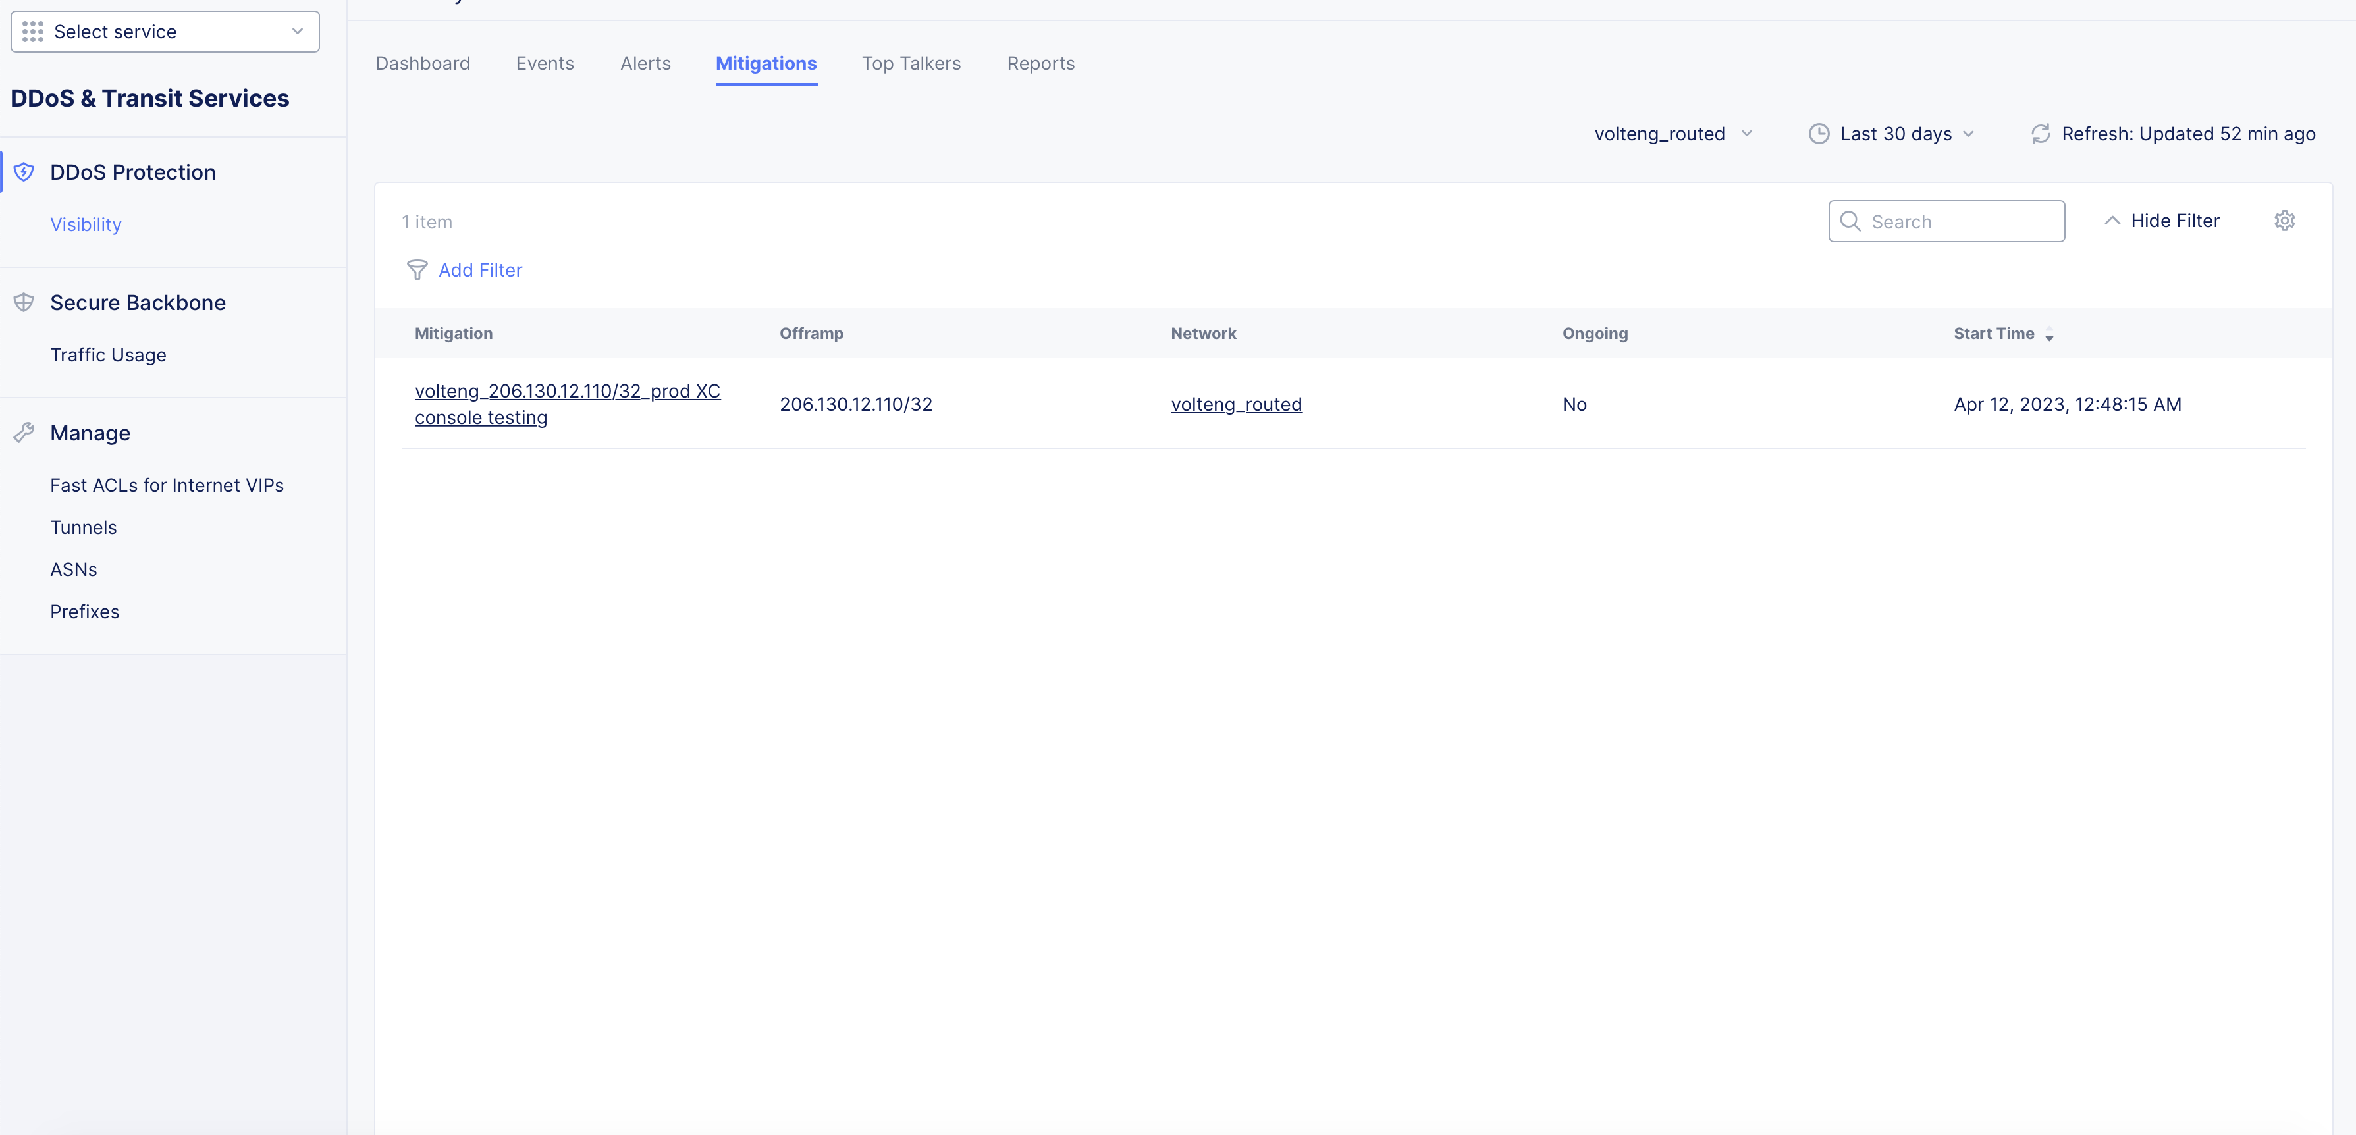Open the volteng_routed network link in the table
Screen dimensions: 2356x1135
click(x=1236, y=404)
